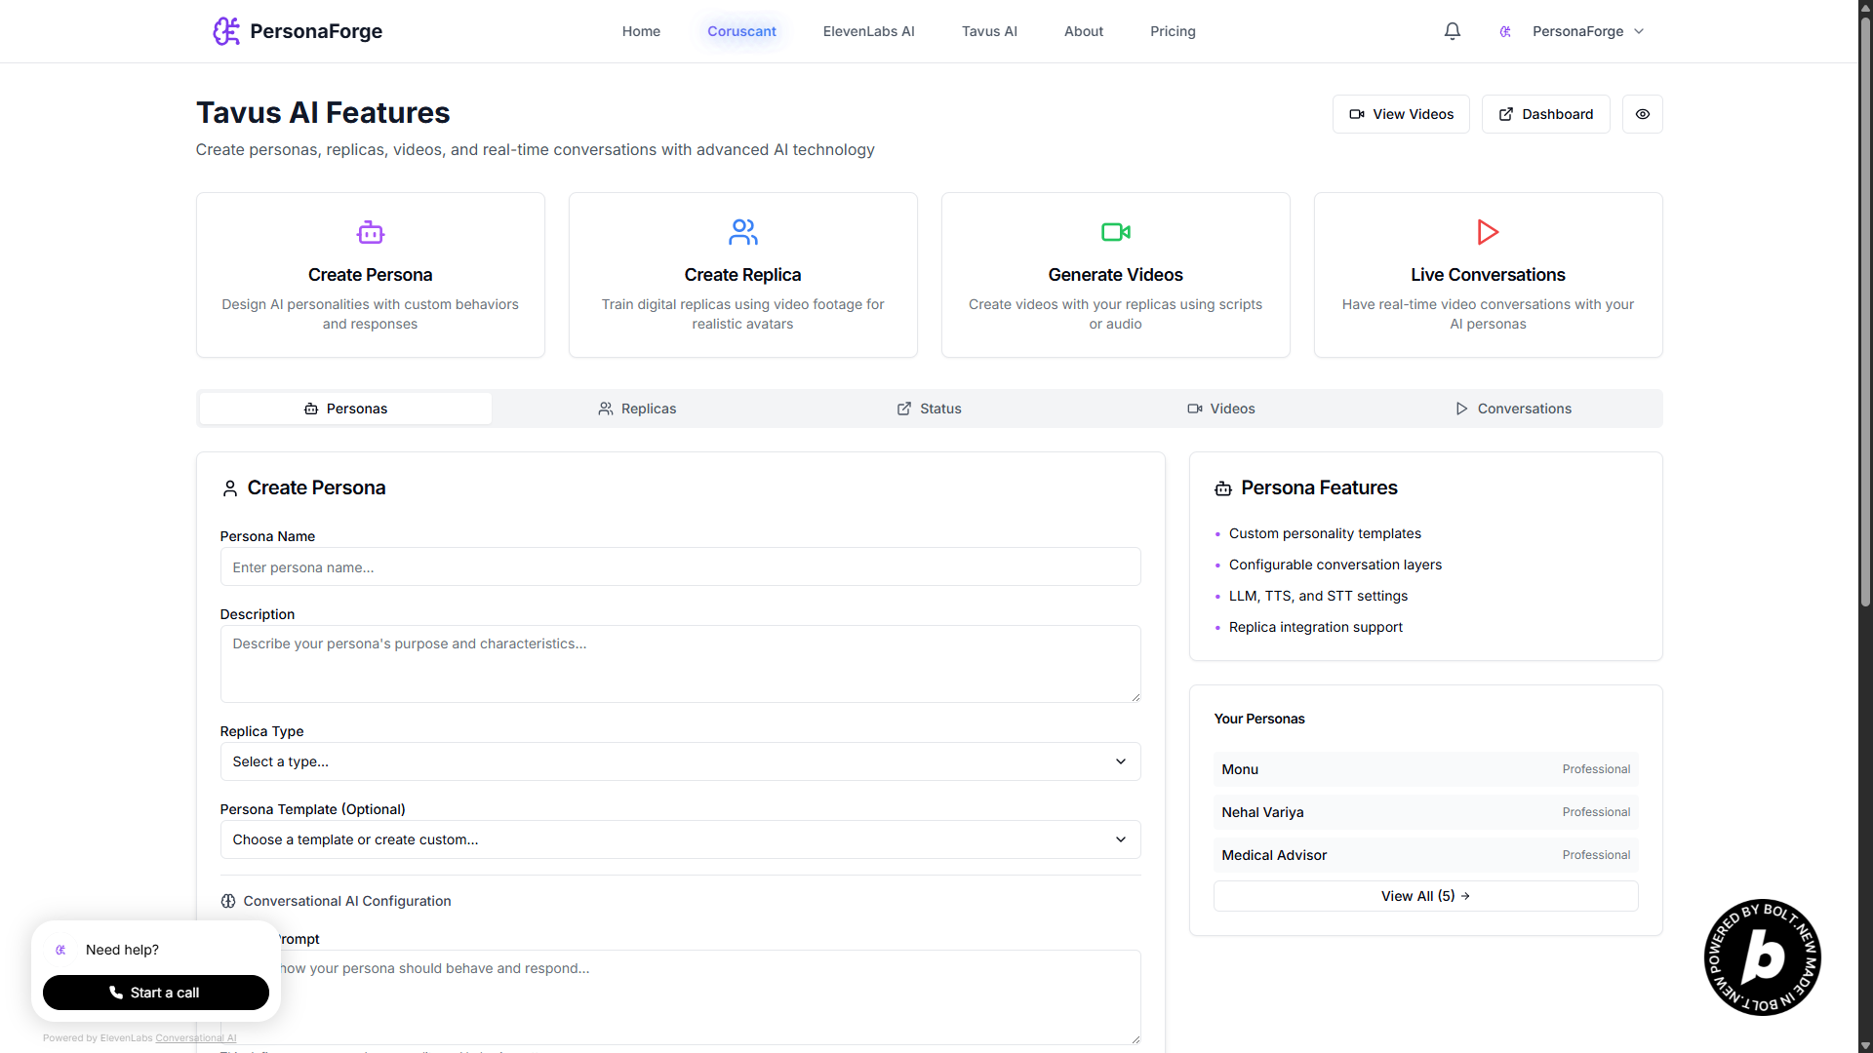Toggle the eye visibility button
This screenshot has height=1053, width=1873.
[x=1642, y=114]
